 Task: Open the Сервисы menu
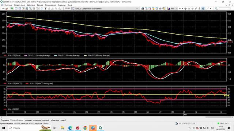62,5
